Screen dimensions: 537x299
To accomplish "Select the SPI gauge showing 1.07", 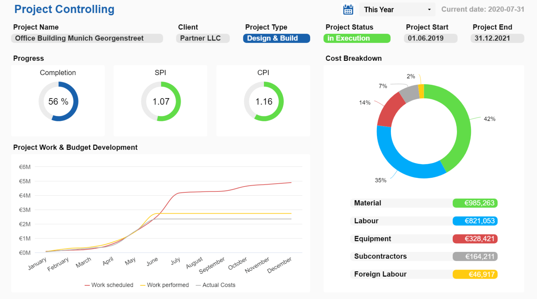I will point(160,102).
